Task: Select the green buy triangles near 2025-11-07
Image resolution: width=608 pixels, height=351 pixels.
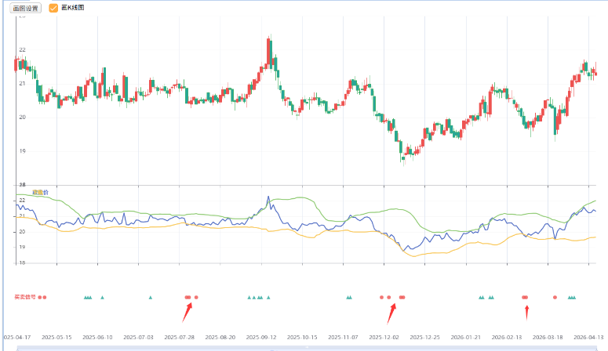Action: tap(348, 298)
